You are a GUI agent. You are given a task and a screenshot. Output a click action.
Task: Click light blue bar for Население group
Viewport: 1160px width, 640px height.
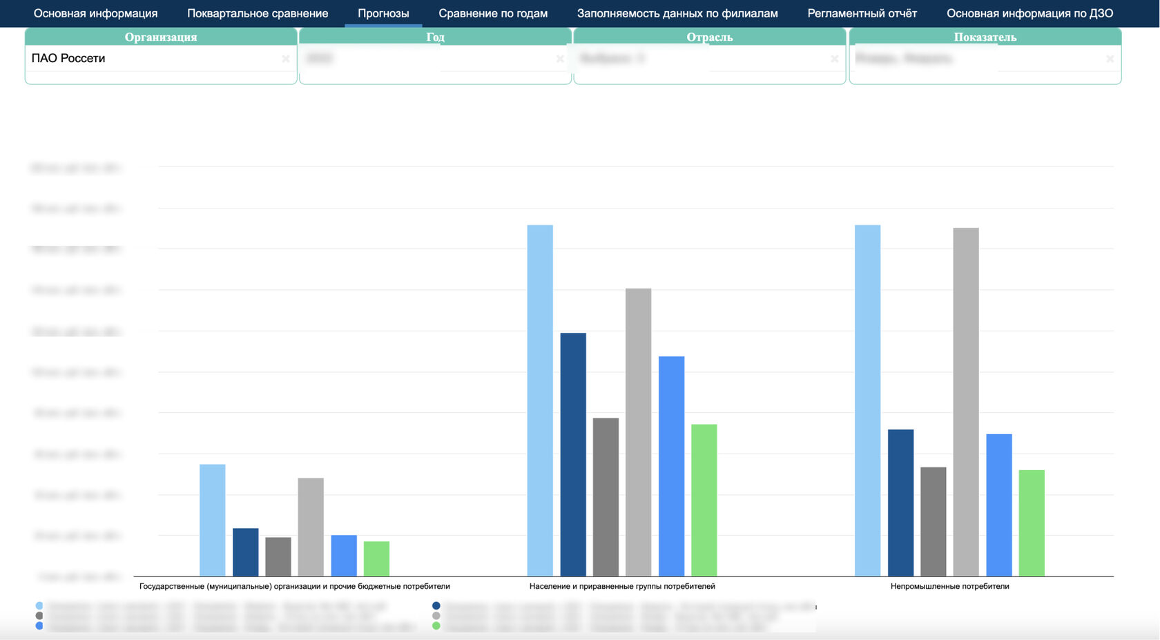(x=540, y=400)
